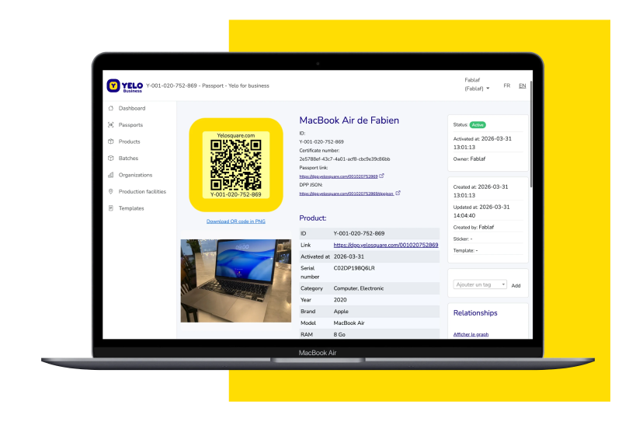Screen dimensions: 636x422
Task: Open the DPP JSON URL
Action: click(346, 194)
